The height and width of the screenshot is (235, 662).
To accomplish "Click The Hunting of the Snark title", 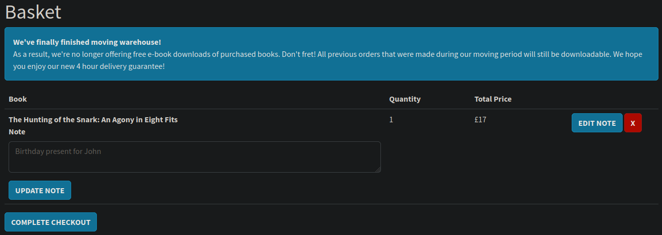I will coord(93,120).
